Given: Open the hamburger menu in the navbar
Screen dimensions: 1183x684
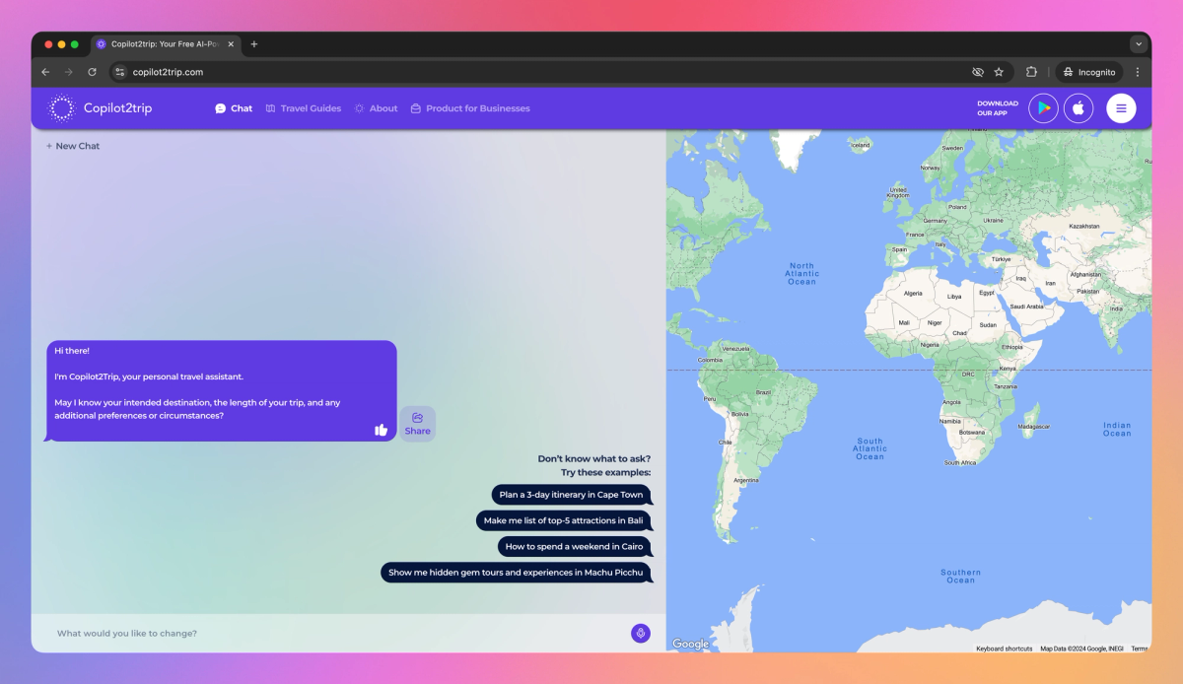Looking at the screenshot, I should click(x=1121, y=107).
